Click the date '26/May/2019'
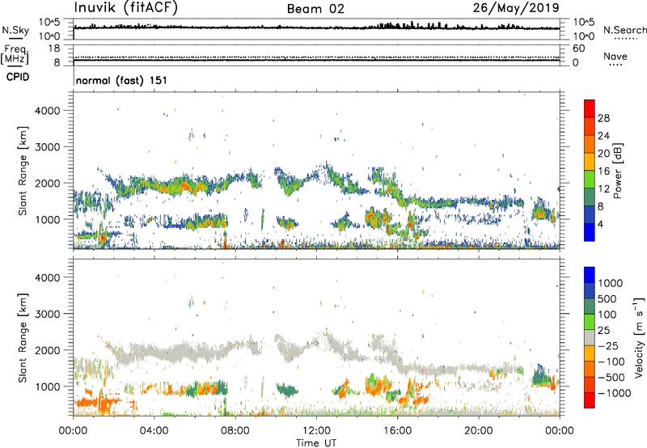This screenshot has width=647, height=448. pyautogui.click(x=516, y=8)
